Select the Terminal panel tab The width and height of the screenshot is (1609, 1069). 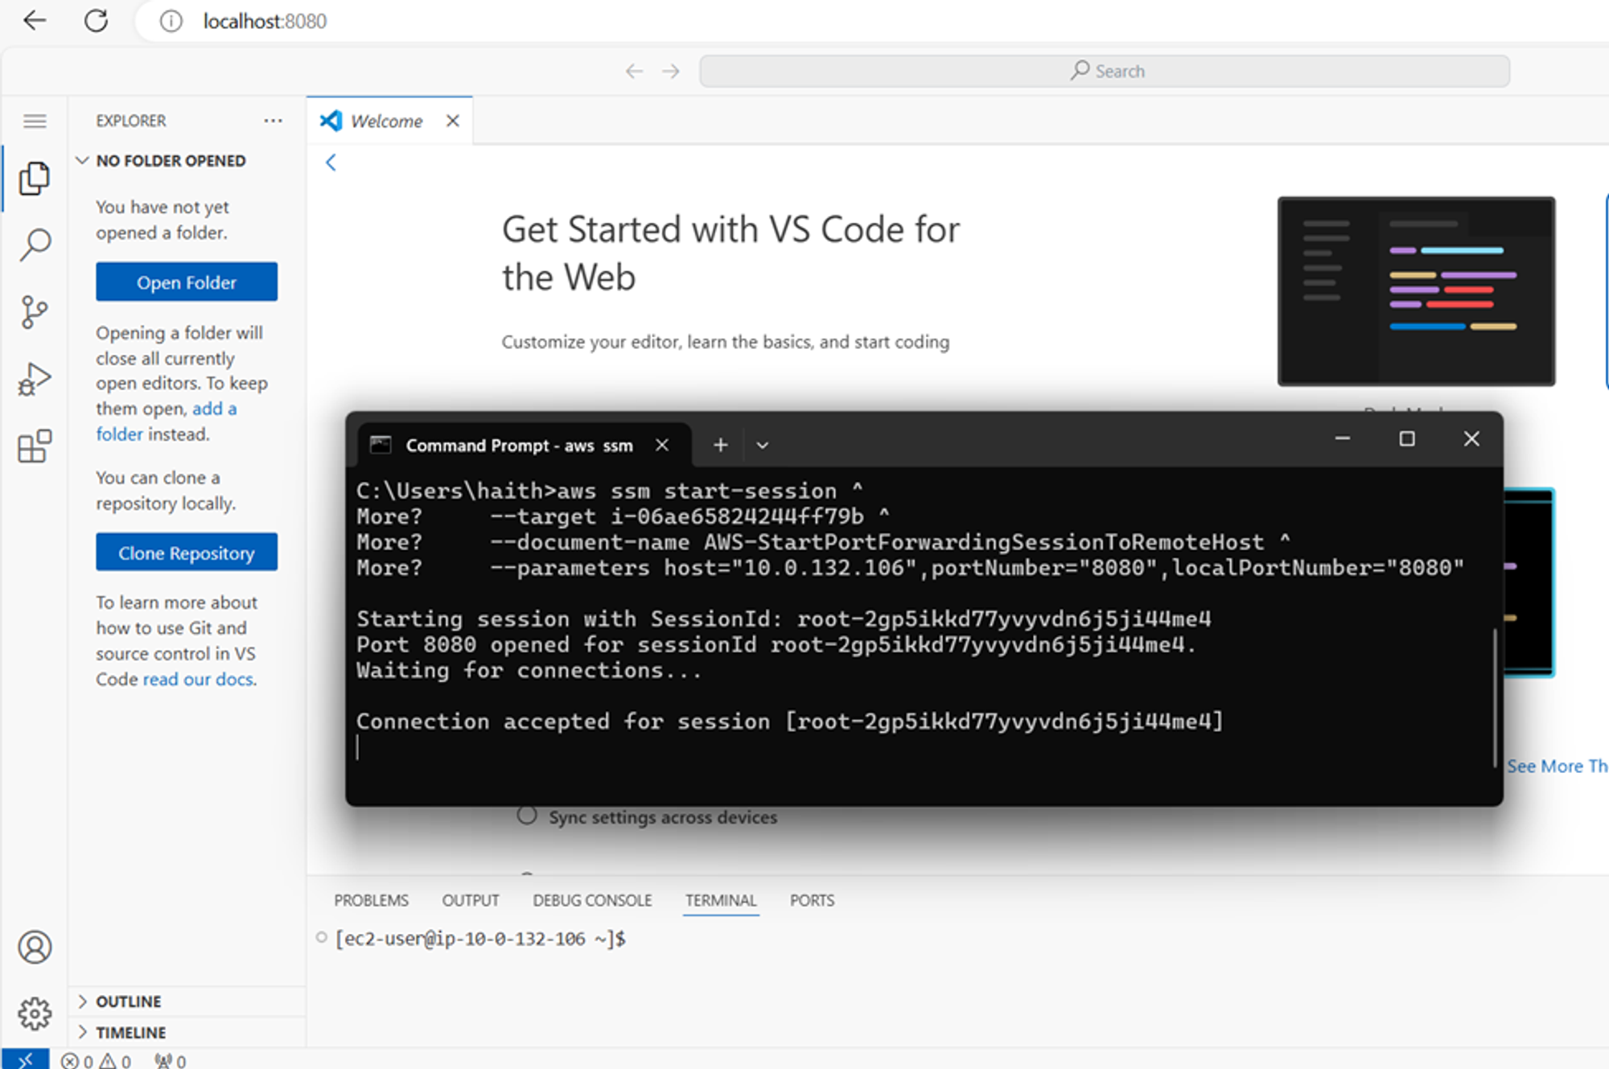click(721, 900)
